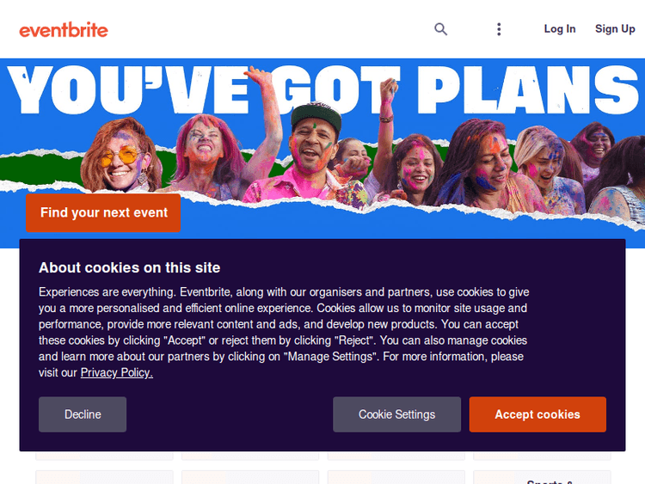Click Log In in the header
Image resolution: width=645 pixels, height=484 pixels.
[559, 29]
